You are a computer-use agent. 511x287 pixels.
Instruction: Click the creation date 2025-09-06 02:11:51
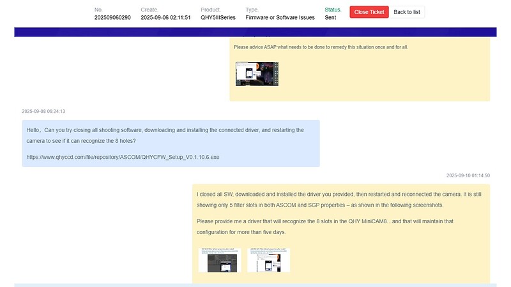(x=165, y=18)
